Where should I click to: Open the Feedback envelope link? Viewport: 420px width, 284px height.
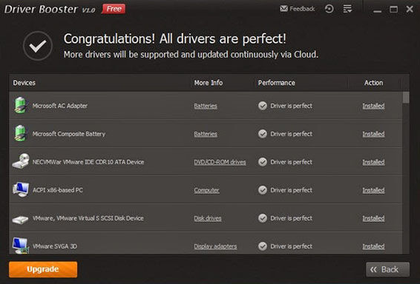pyautogui.click(x=298, y=9)
